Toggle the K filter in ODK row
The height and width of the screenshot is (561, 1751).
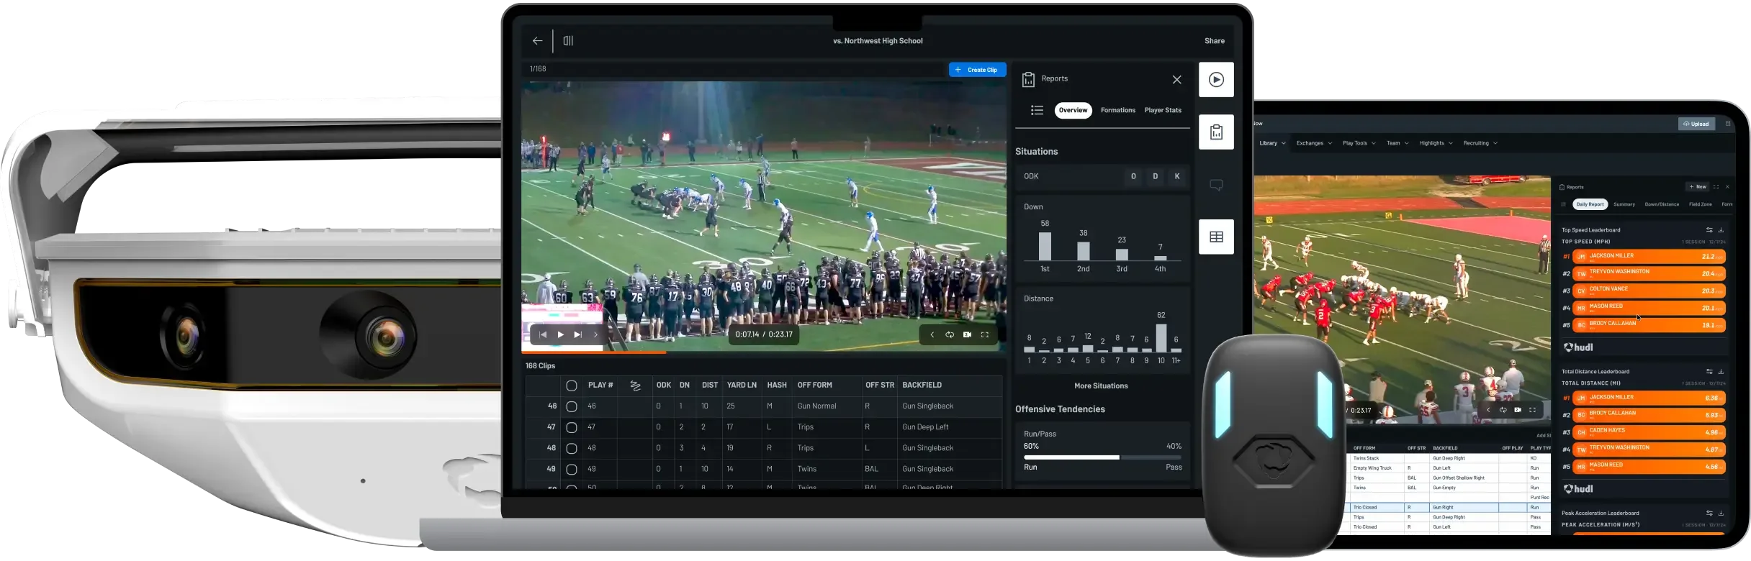(1177, 176)
